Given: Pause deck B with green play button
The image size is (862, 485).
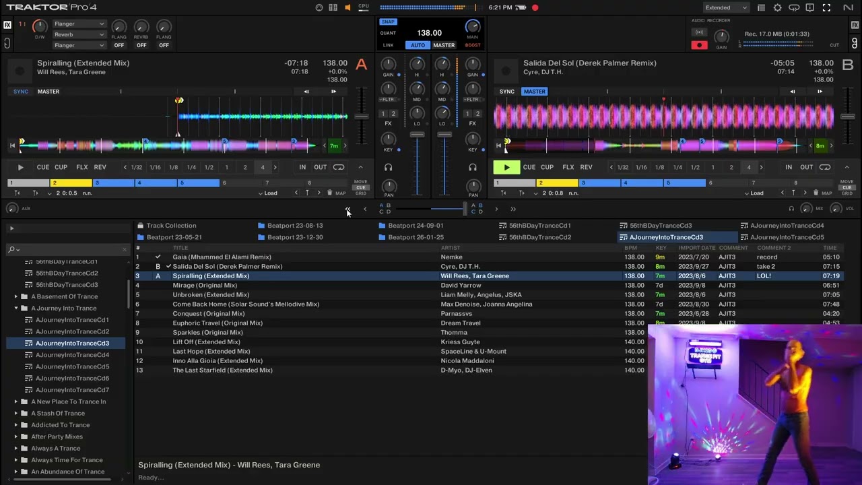Looking at the screenshot, I should coord(506,167).
